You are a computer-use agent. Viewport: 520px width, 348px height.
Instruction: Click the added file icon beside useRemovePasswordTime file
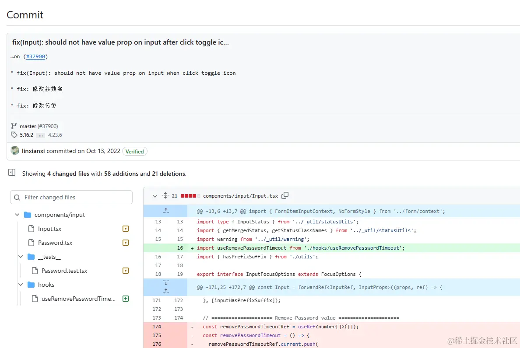(x=126, y=298)
